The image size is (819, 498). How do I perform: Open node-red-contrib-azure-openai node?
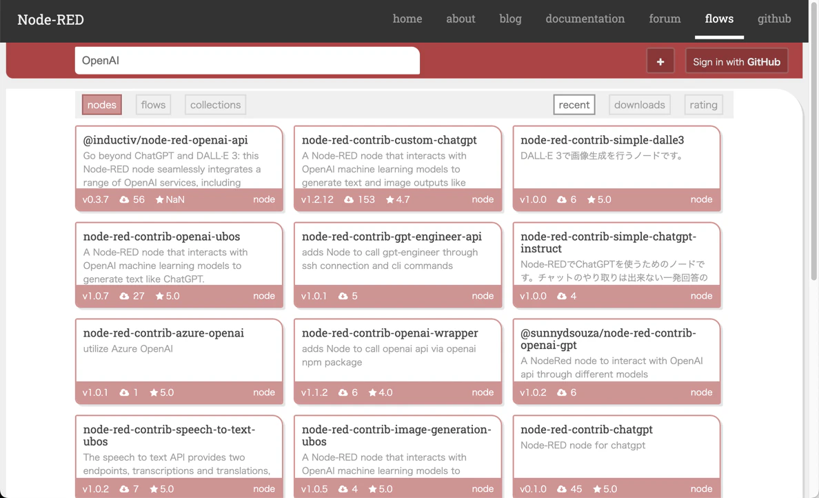pyautogui.click(x=163, y=333)
